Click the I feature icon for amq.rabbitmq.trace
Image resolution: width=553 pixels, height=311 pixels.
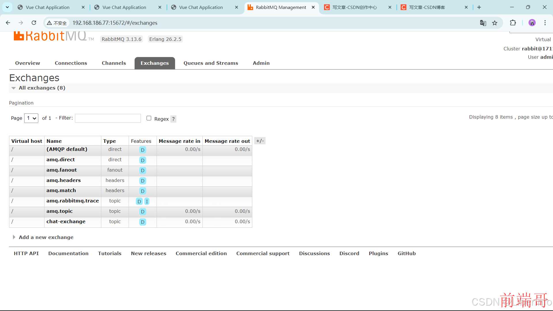coord(147,201)
